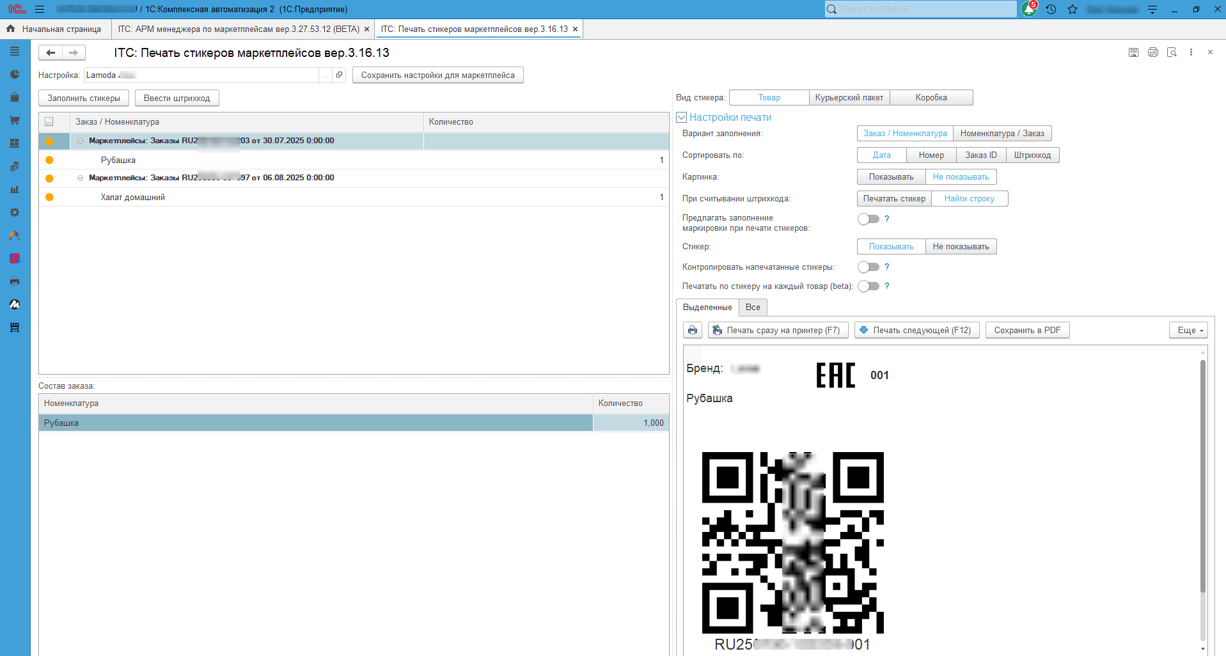Click the preview magnifier page icon in header

coord(1172,52)
